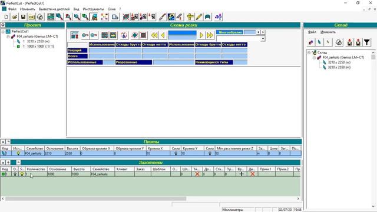
Task: Open the Файл menu in the Склад panel
Action: pos(312,32)
